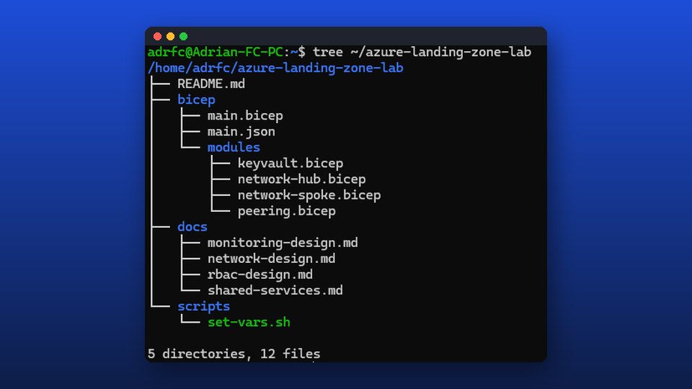Select the /home/adrfc/azure-landing-zone-lab root path

tap(275, 68)
